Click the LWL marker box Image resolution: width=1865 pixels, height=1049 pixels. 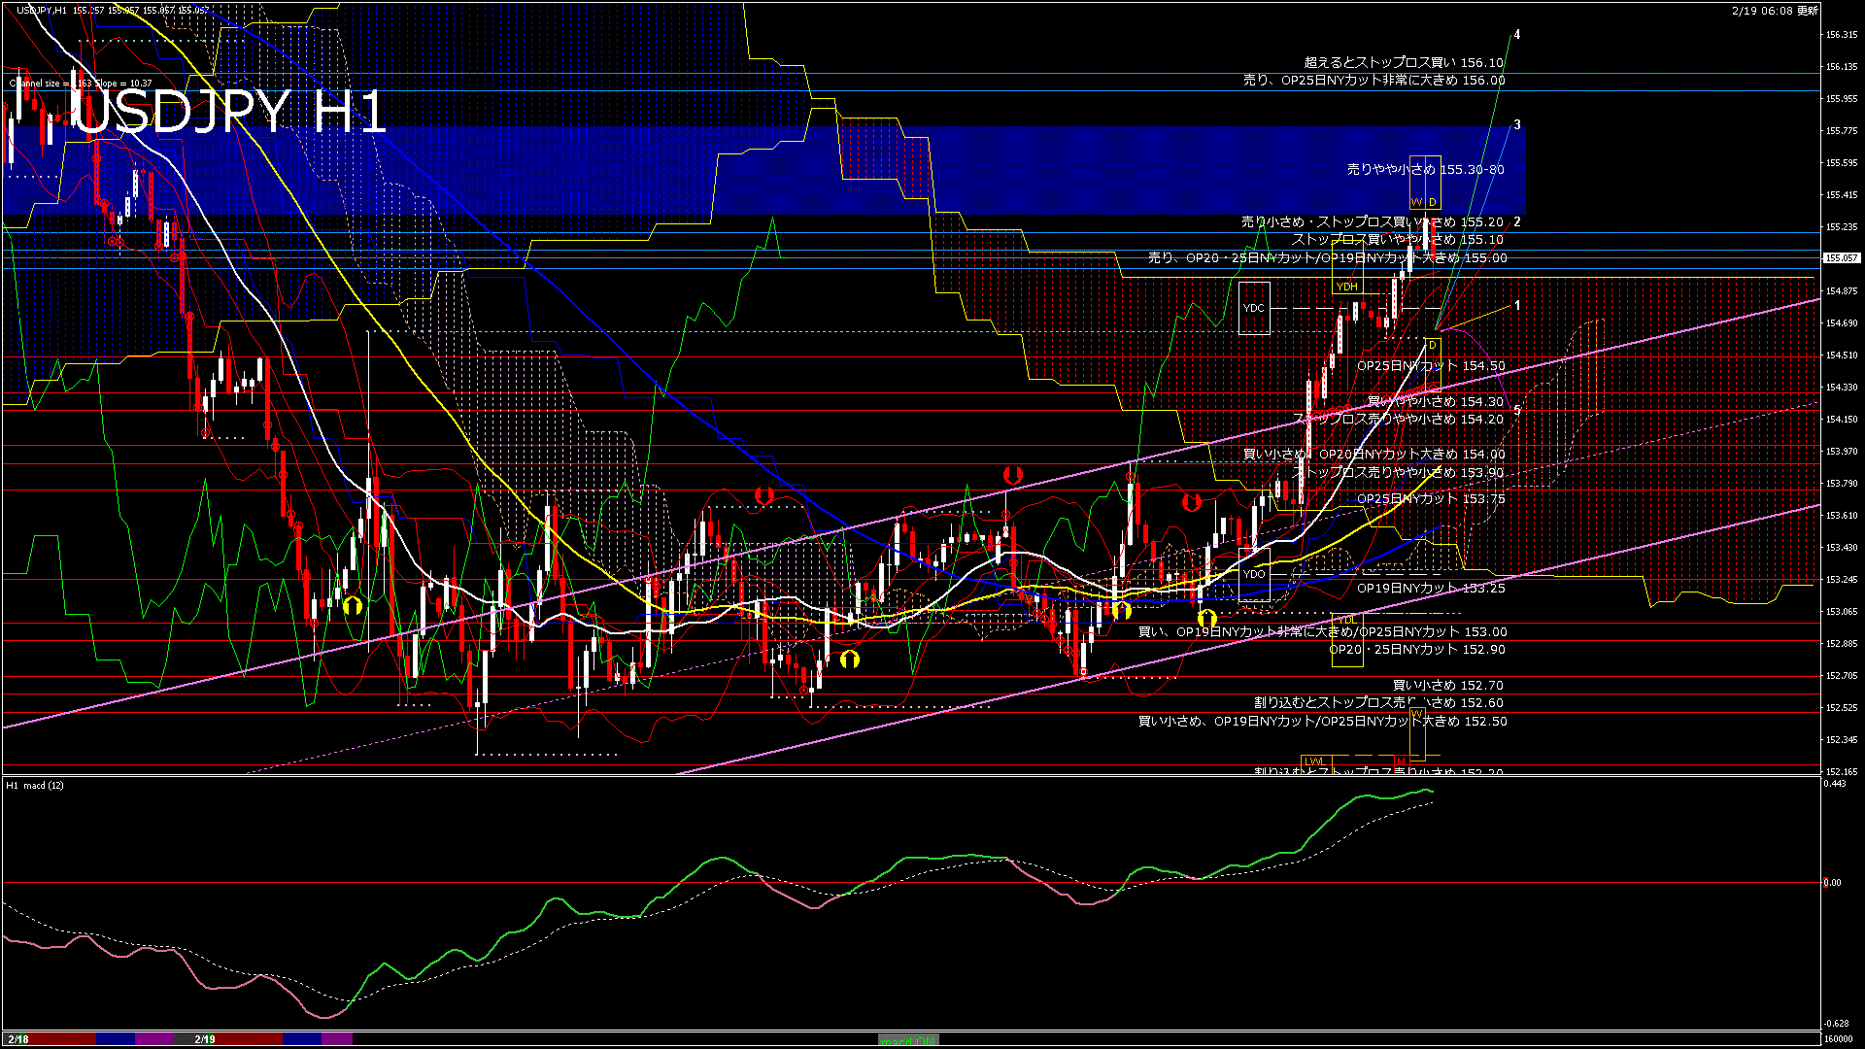1315,761
